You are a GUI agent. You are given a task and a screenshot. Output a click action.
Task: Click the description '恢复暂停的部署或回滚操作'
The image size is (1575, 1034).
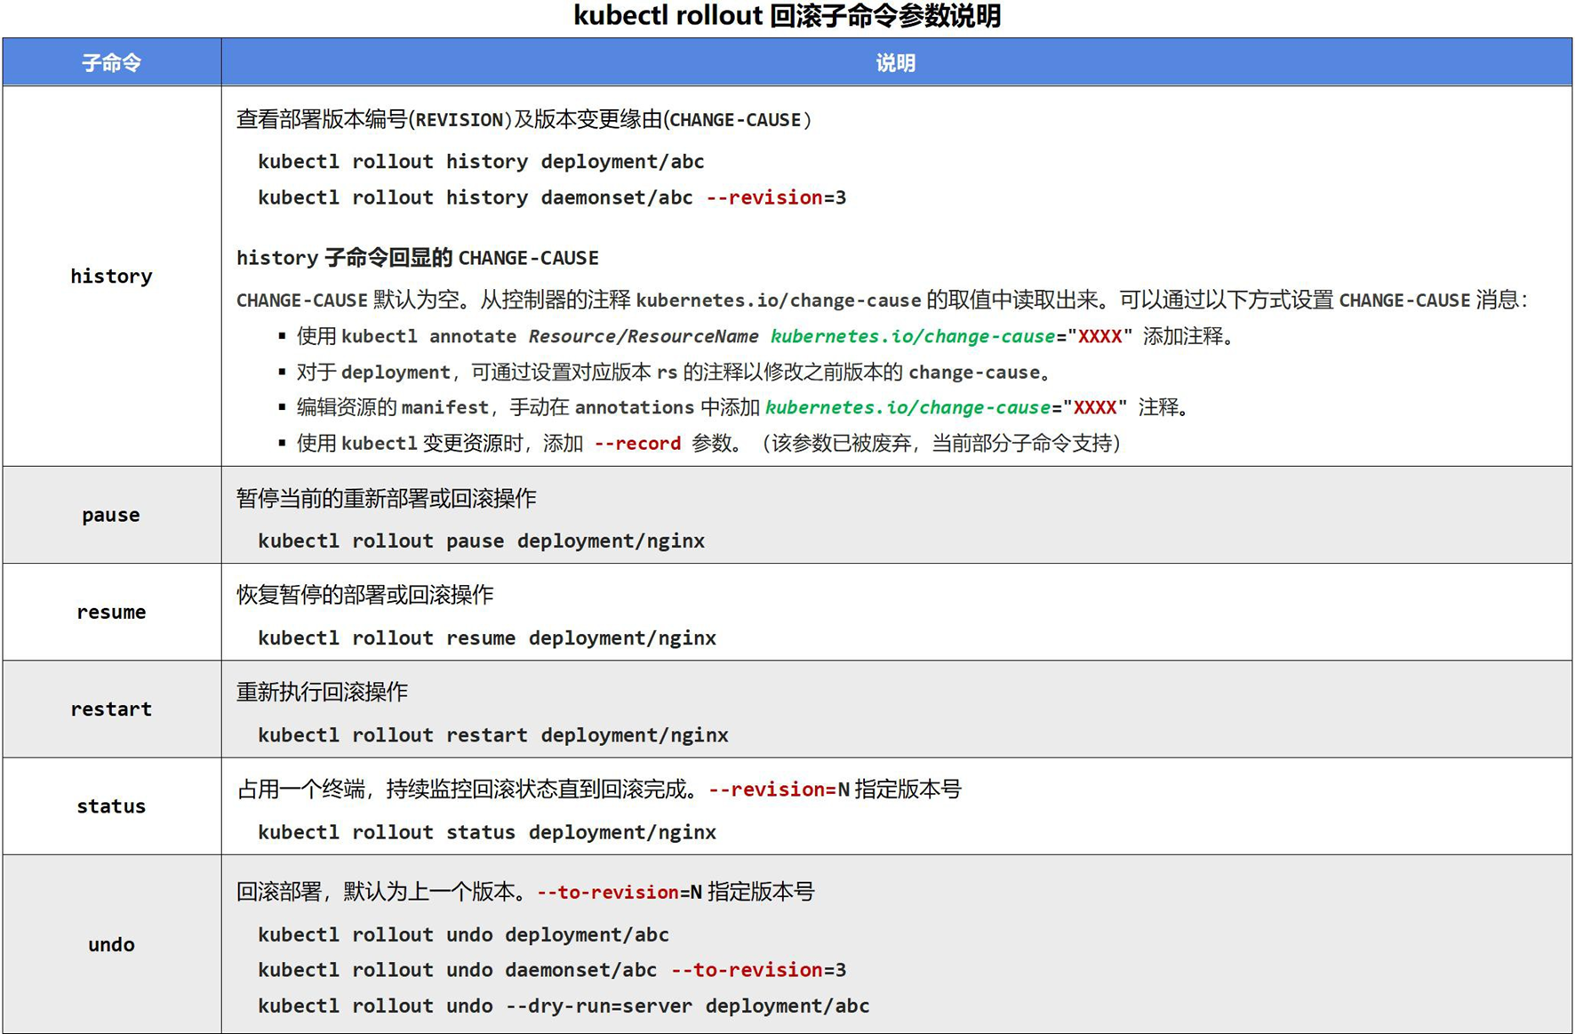pos(365,595)
